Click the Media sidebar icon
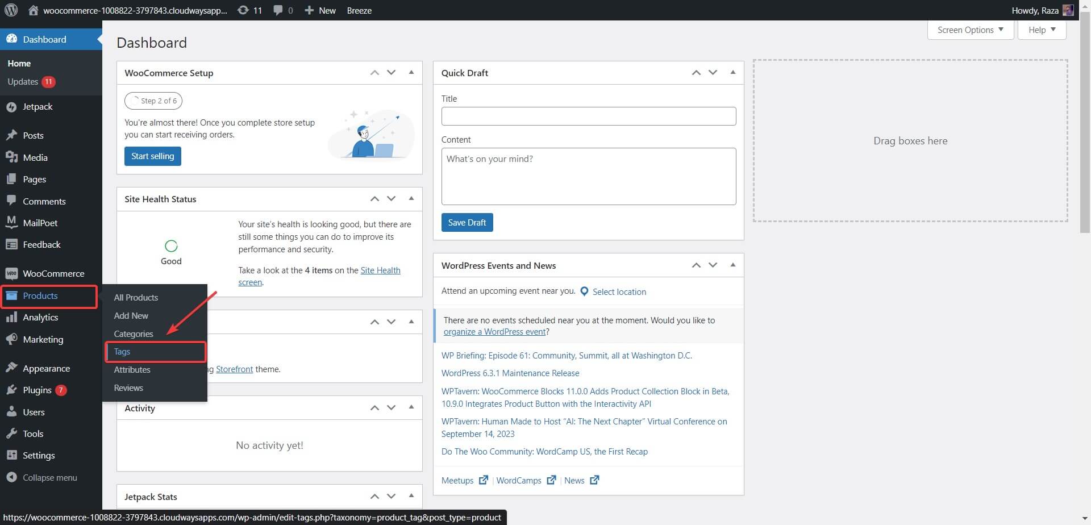The height and width of the screenshot is (525, 1091). (11, 157)
